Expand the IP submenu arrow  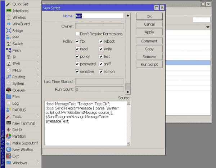point(38,57)
